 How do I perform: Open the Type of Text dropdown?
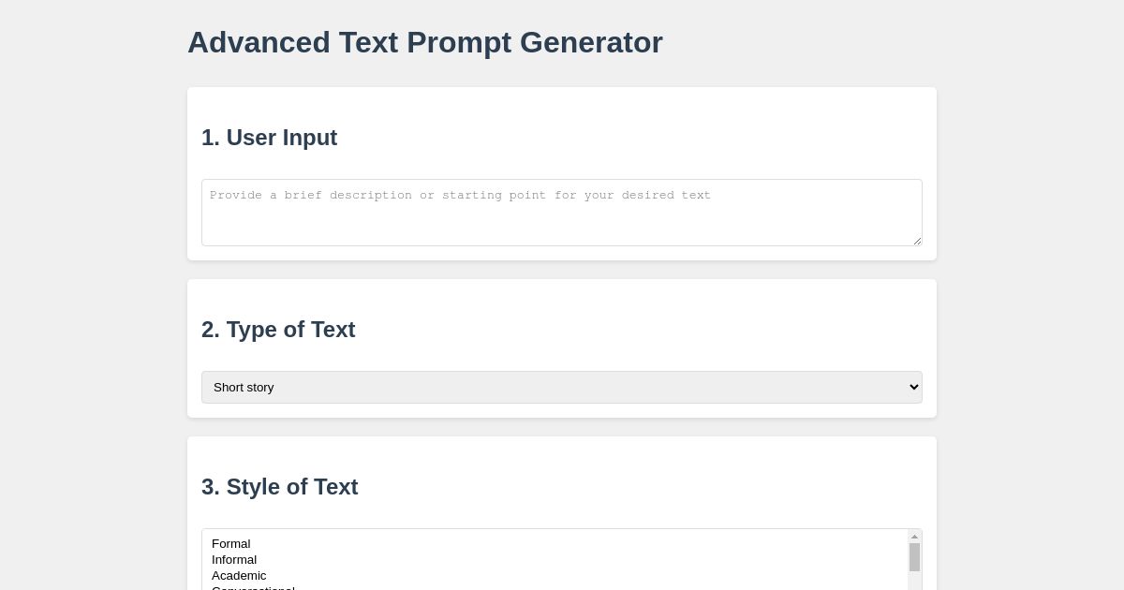[562, 387]
